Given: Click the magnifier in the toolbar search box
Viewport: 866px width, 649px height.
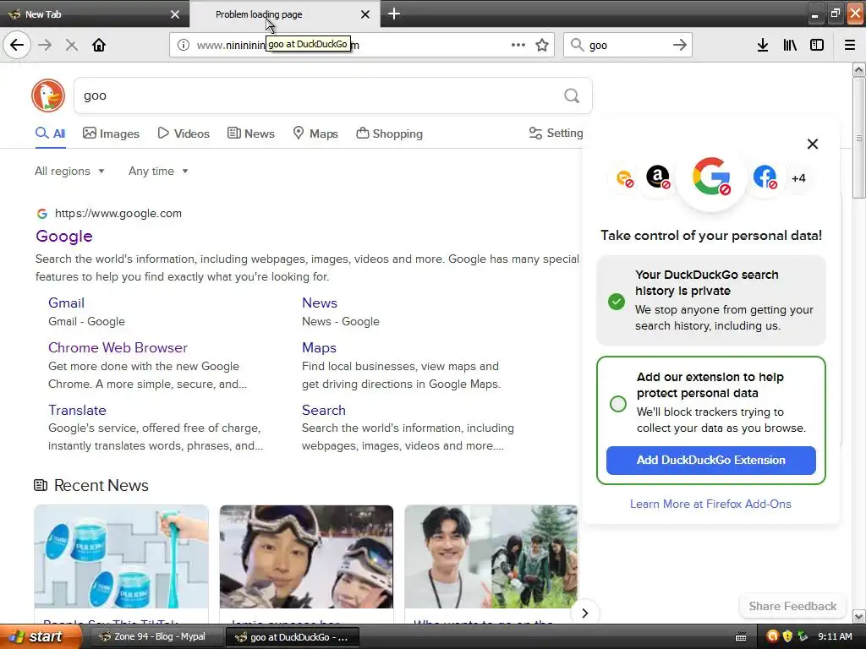Looking at the screenshot, I should pyautogui.click(x=577, y=45).
